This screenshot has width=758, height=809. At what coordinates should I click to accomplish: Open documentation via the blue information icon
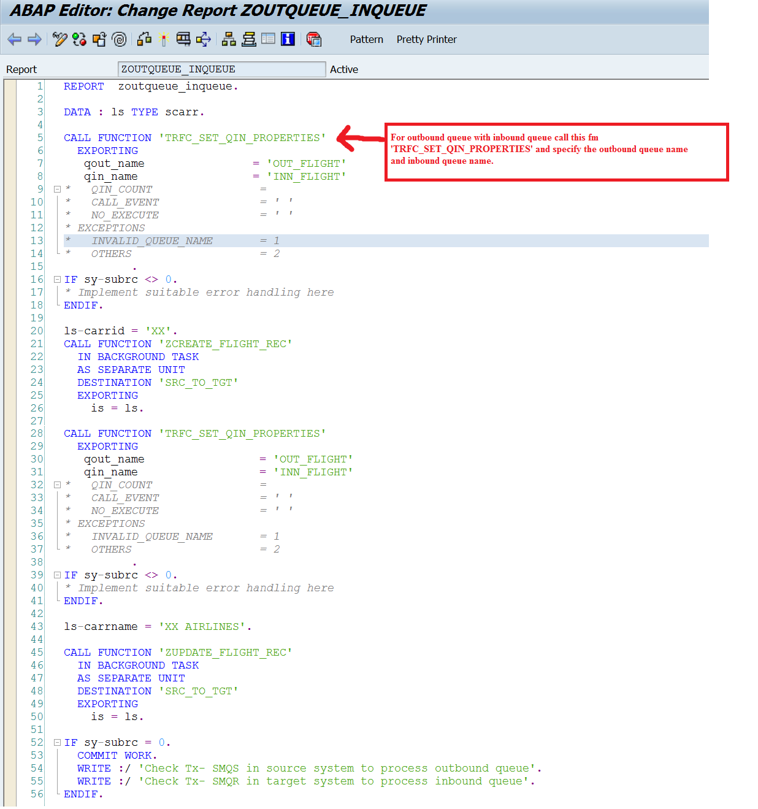(288, 39)
